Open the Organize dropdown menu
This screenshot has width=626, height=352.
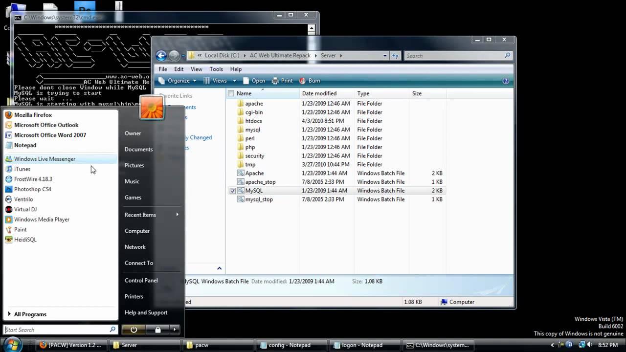[178, 81]
